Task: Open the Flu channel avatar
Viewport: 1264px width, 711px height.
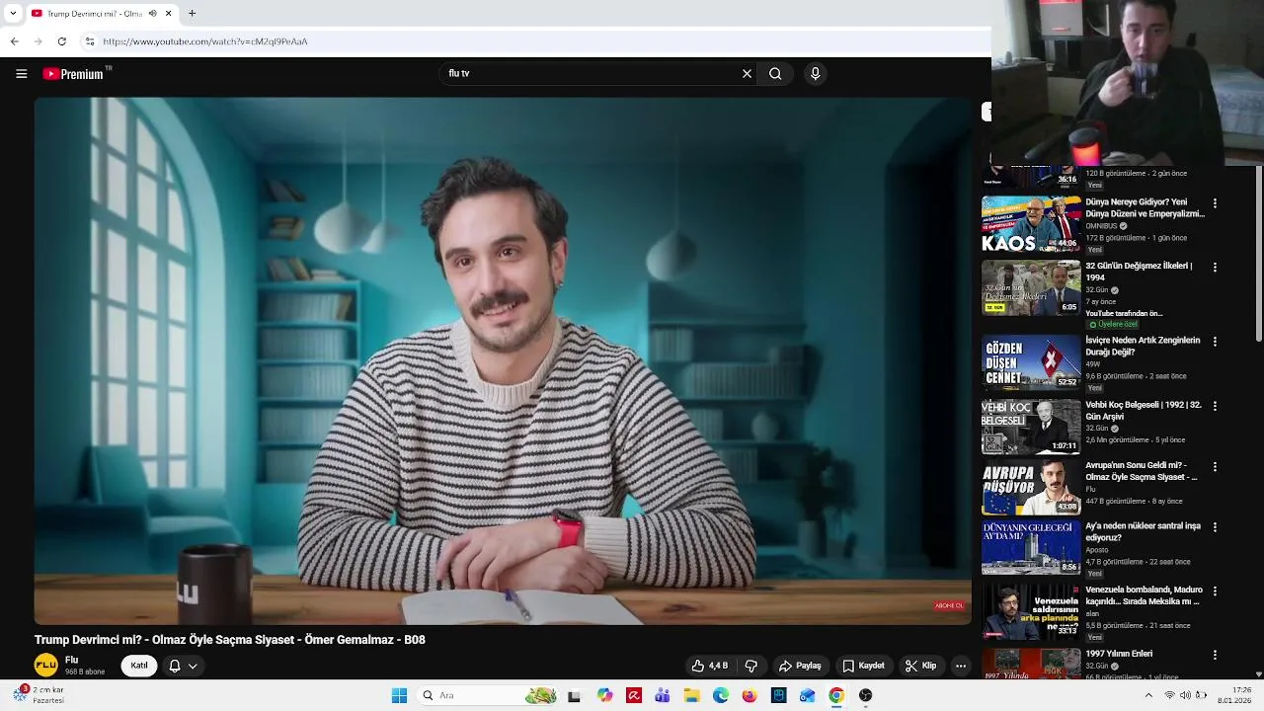Action: pos(45,666)
